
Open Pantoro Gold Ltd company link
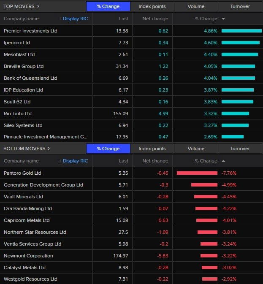pos(22,173)
